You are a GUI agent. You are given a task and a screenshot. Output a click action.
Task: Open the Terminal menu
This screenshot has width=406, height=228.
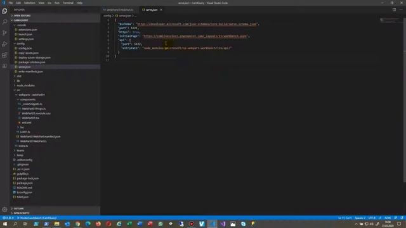(68, 3)
